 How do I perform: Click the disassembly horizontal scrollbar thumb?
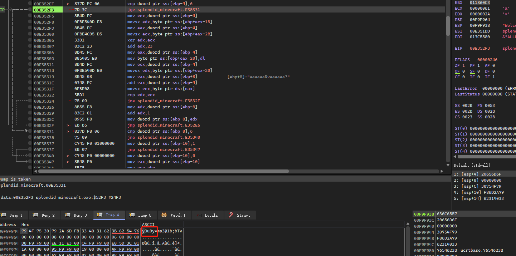pos(163,171)
